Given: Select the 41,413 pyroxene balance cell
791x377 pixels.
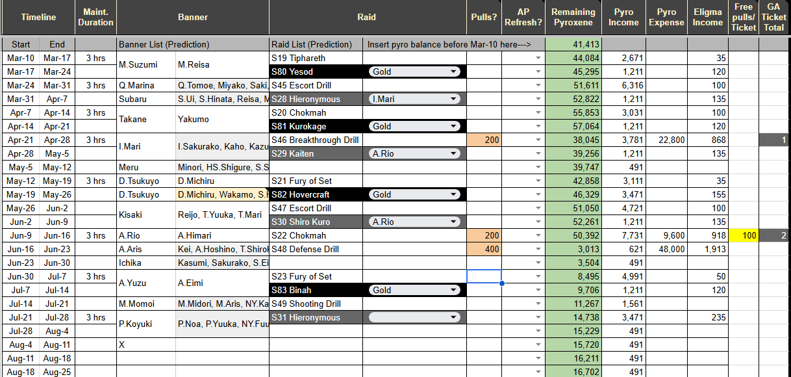Looking at the screenshot, I should [573, 44].
